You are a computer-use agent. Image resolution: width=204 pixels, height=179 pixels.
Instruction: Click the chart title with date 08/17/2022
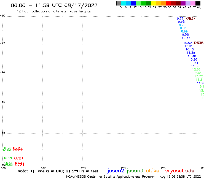[54, 6]
